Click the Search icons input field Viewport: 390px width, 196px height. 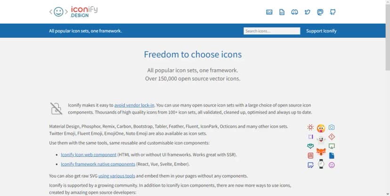pyautogui.click(x=272, y=31)
